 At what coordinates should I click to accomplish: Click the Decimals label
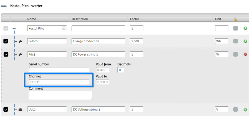[124, 64]
